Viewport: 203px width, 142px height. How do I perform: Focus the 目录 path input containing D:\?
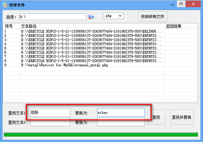click(53, 17)
